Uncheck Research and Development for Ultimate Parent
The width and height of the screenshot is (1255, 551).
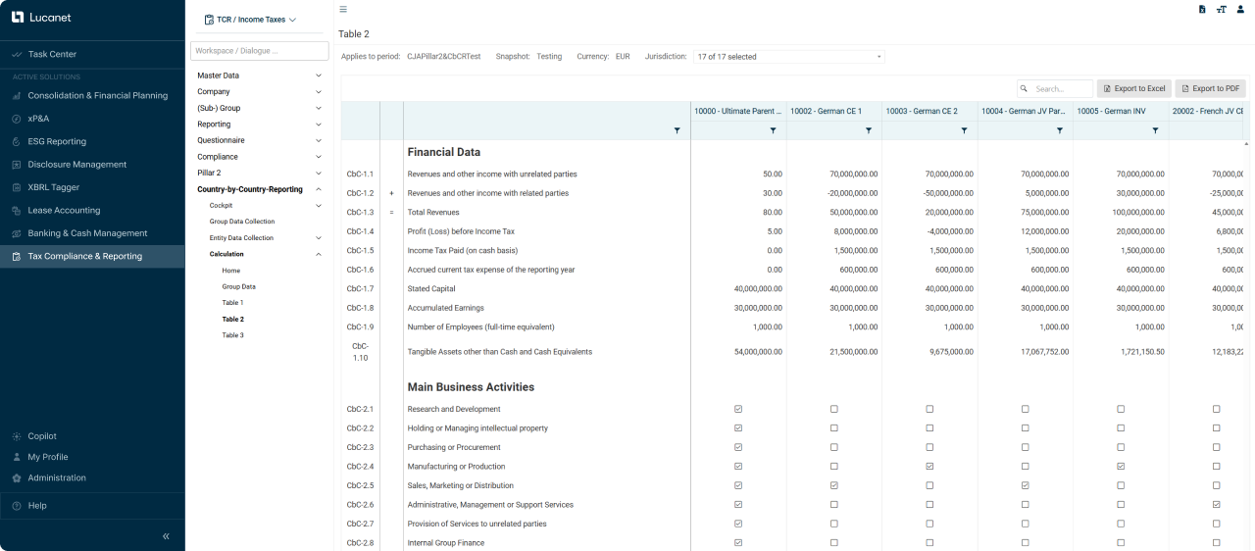738,409
